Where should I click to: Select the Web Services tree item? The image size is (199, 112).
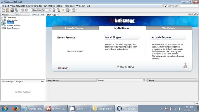pos(12,20)
